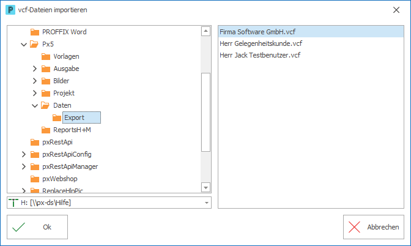This screenshot has height=246, width=411.
Task: Select the Projekt folder in tree
Action: coord(64,93)
